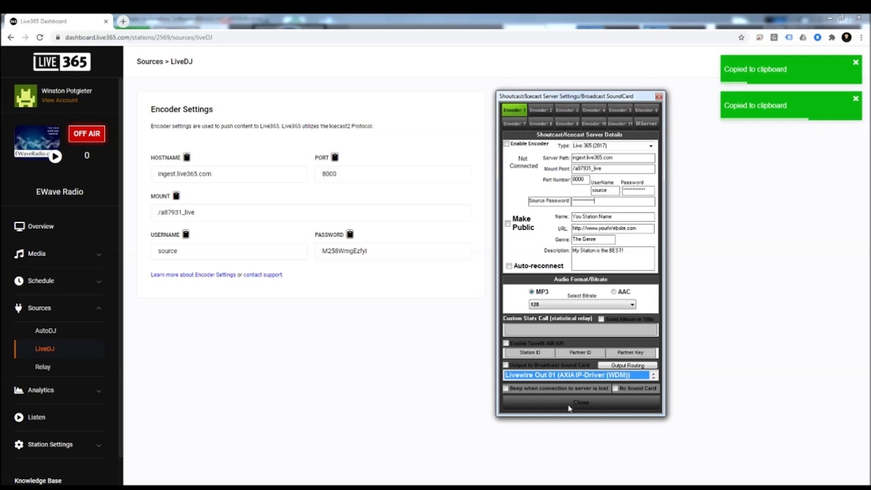The width and height of the screenshot is (871, 490).
Task: Expand the Media sidebar section
Action: pos(99,254)
